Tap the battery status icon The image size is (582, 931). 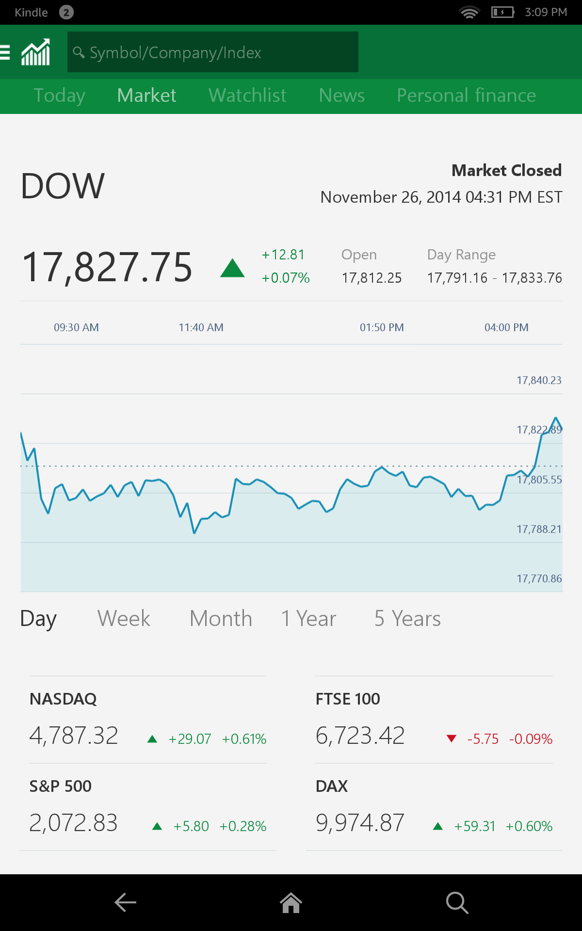(502, 12)
